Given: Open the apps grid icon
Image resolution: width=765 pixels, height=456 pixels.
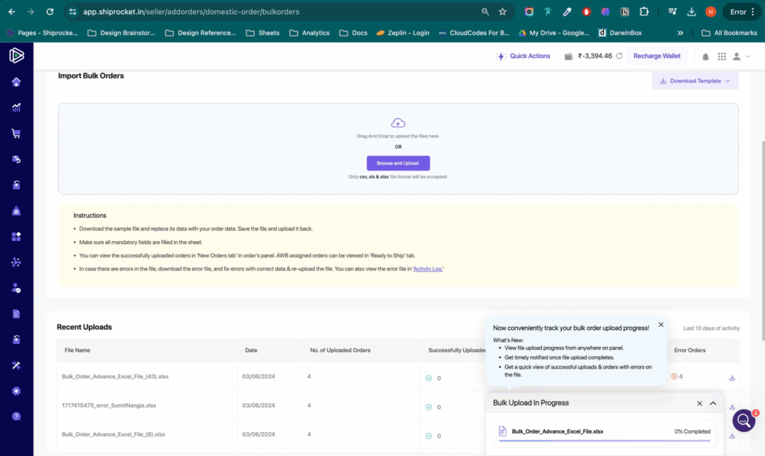Looking at the screenshot, I should [722, 57].
